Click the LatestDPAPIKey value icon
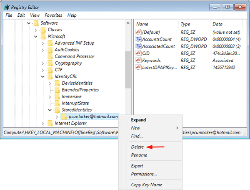 tap(139, 68)
